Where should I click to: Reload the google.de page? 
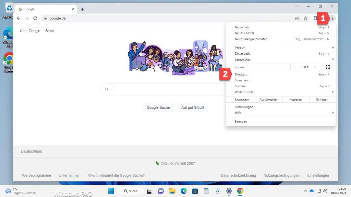(35, 18)
